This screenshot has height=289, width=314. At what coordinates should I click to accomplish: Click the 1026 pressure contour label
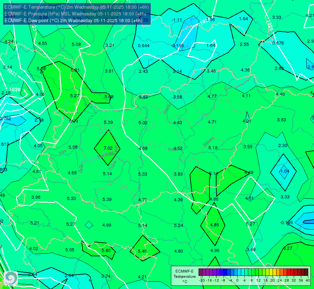(x=270, y=25)
